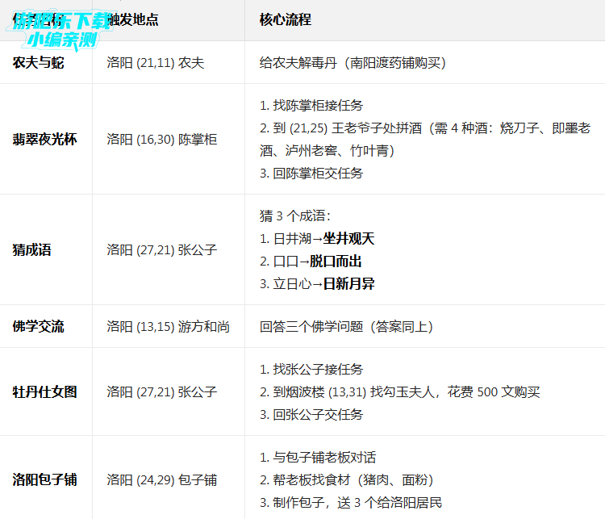Click the 洛阳包子铺 quest name

[x=45, y=479]
